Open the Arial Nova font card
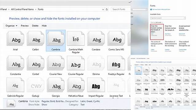Image resolution: width=196 pixels, height=110 pixels. pos(170,31)
